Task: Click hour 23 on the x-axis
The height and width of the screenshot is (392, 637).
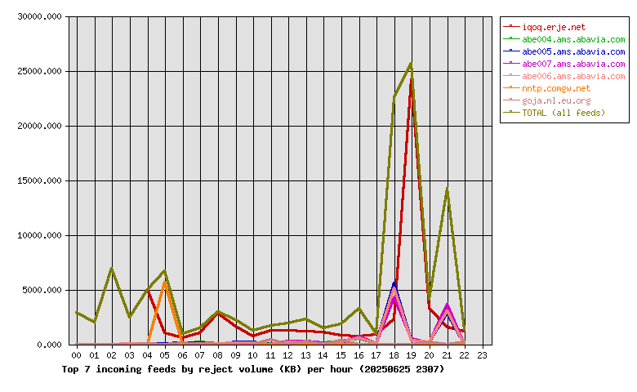Action: tap(482, 355)
